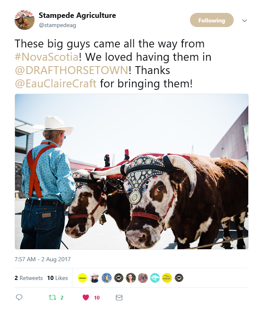Expand the tweet options chevron
262x312 pixels.
245,21
